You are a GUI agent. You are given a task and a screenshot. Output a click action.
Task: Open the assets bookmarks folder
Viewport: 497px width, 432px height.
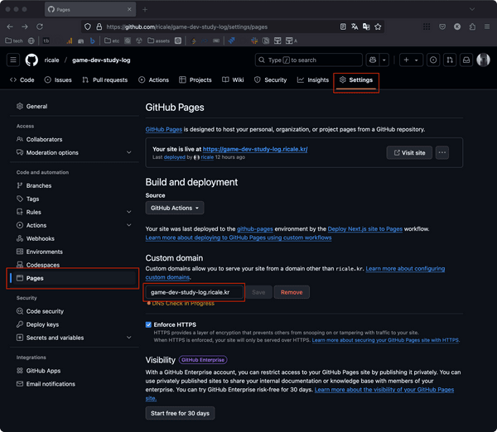coord(159,41)
